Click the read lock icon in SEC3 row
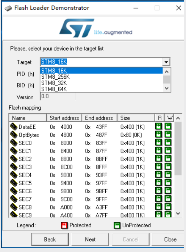186x252 pixels. click(158, 167)
